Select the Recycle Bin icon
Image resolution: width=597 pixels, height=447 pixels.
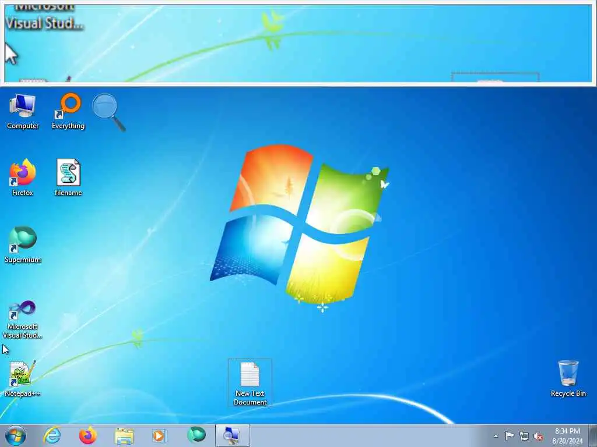click(x=568, y=379)
